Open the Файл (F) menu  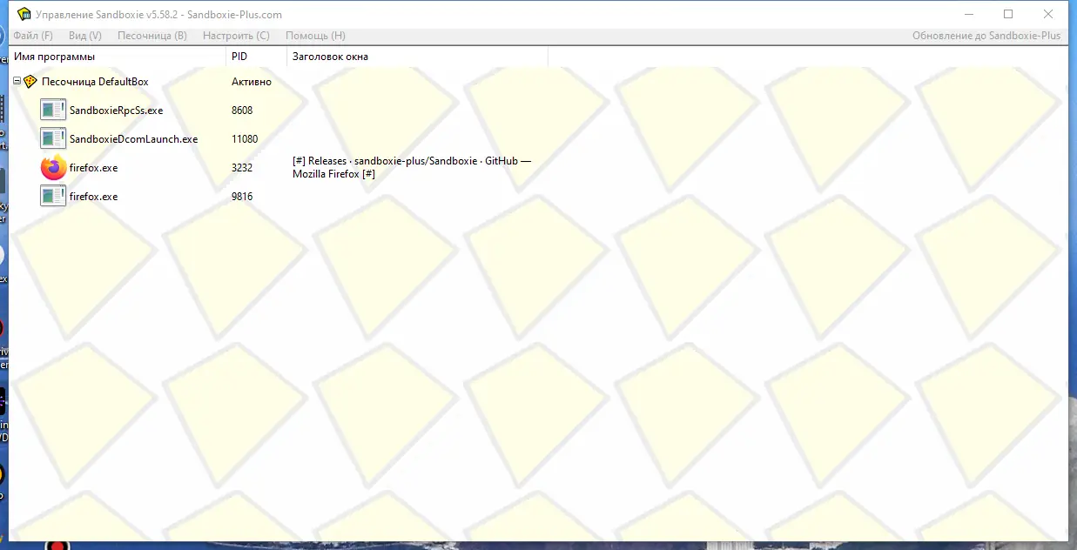coord(33,36)
